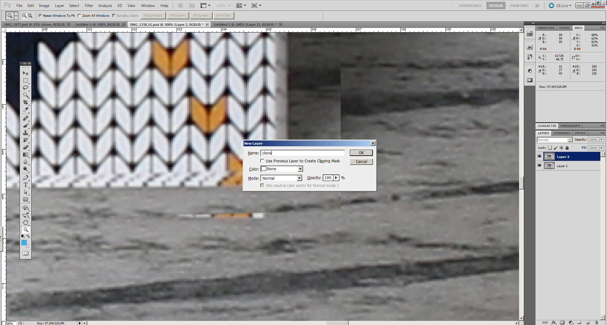The width and height of the screenshot is (607, 325).
Task: Select the Crop tool
Action: (26, 102)
